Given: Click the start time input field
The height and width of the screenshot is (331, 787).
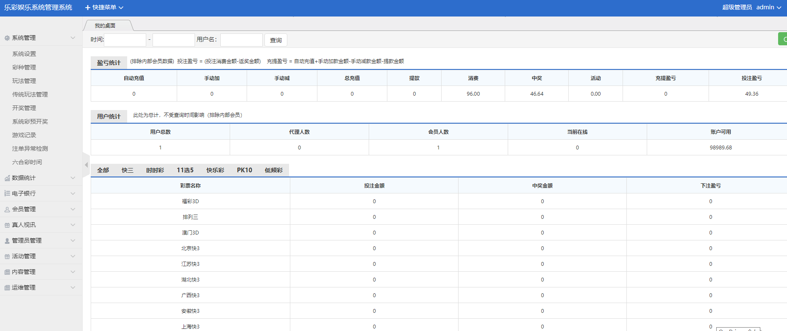Looking at the screenshot, I should [125, 40].
